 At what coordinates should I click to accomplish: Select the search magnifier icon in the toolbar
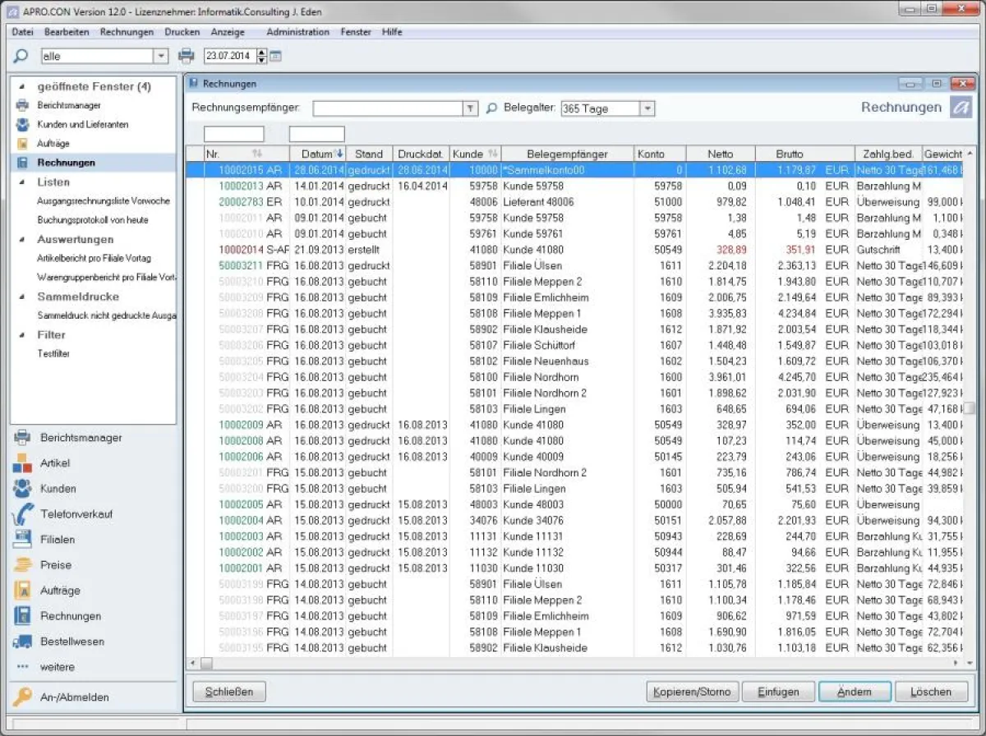coord(21,55)
